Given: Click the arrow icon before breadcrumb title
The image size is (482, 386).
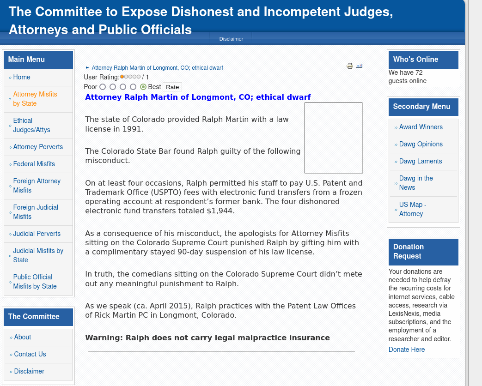Looking at the screenshot, I should pos(87,67).
